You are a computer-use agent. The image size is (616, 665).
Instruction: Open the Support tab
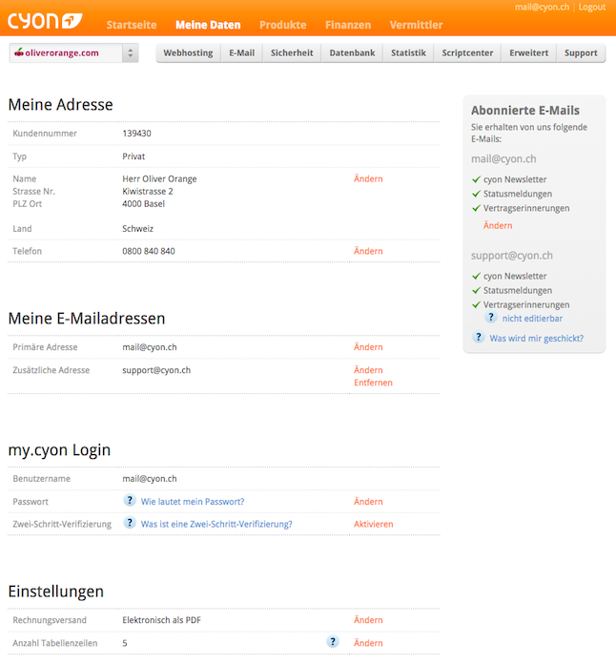(x=581, y=53)
